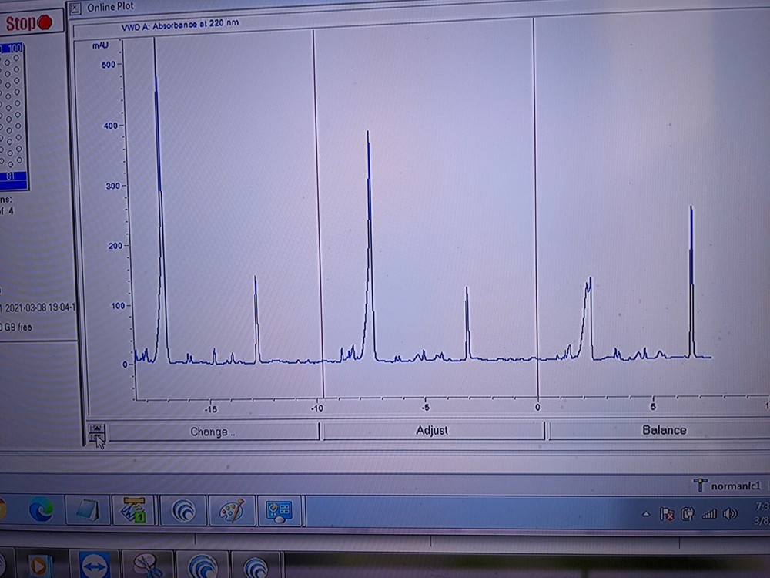Open the notes application in the taskbar
Viewport: 770px width, 578px height.
point(87,511)
